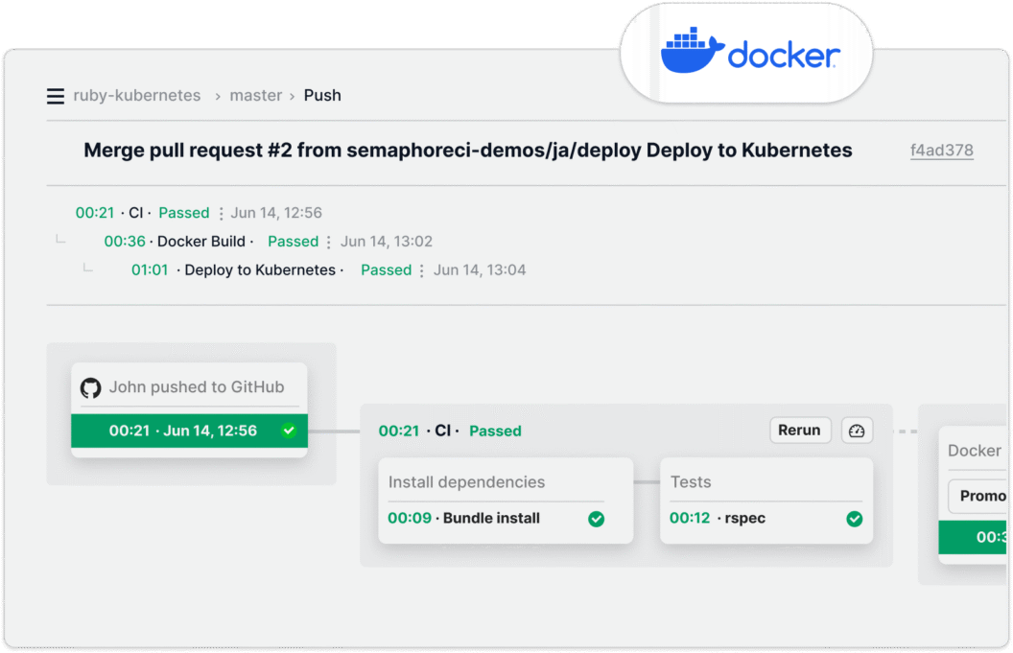The image size is (1013, 653).
Task: Click Jun 14, 13:04 timestamp
Action: 480,270
